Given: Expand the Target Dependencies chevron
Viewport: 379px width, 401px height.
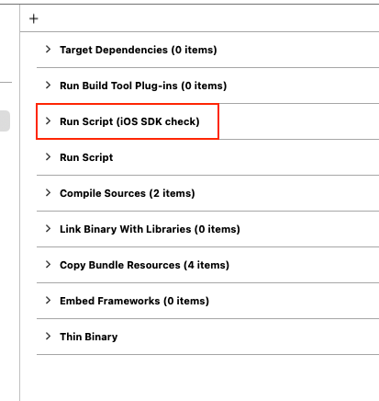Looking at the screenshot, I should (x=48, y=49).
